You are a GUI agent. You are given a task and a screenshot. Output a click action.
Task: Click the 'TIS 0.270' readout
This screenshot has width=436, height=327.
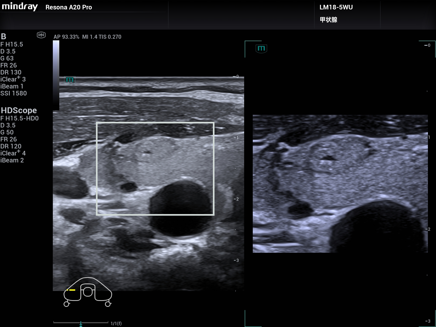coord(110,37)
